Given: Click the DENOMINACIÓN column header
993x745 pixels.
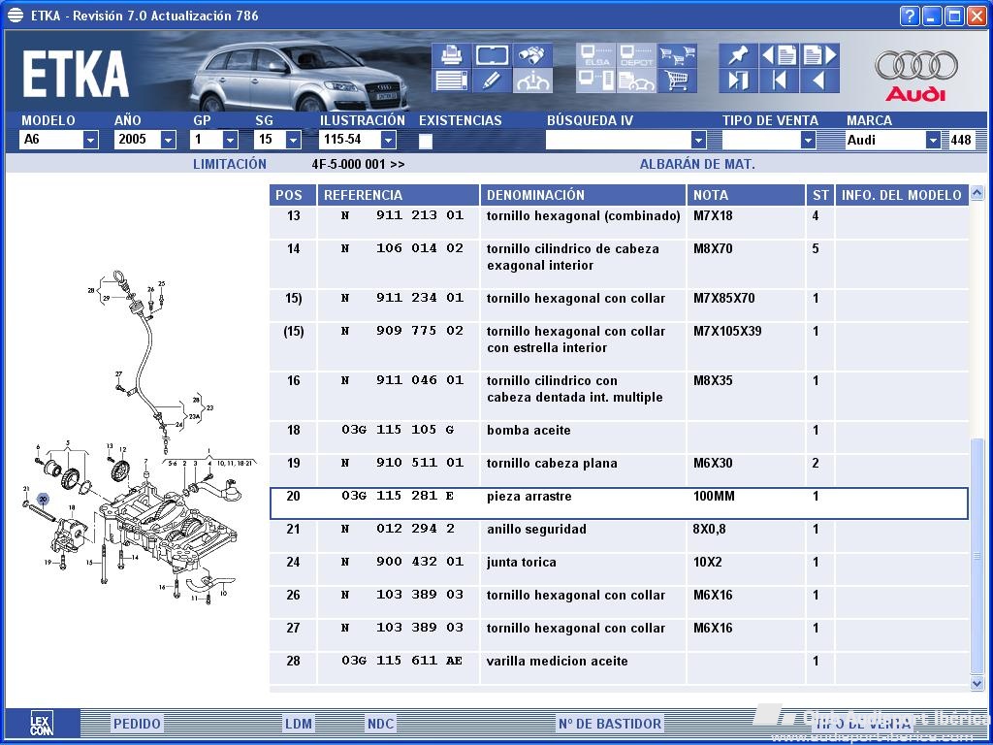Looking at the screenshot, I should coord(583,195).
